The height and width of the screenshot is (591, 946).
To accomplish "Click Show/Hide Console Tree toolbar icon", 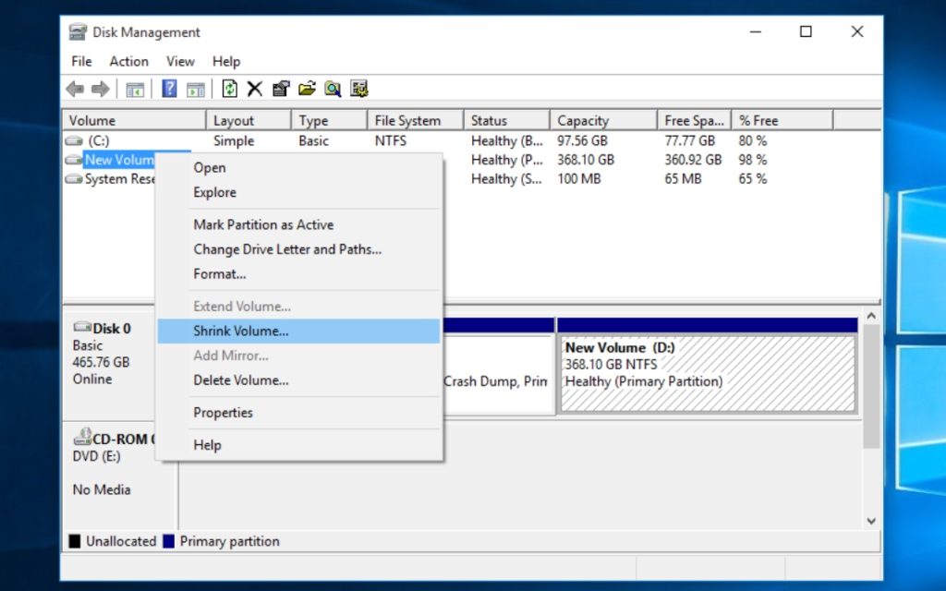I will 135,90.
